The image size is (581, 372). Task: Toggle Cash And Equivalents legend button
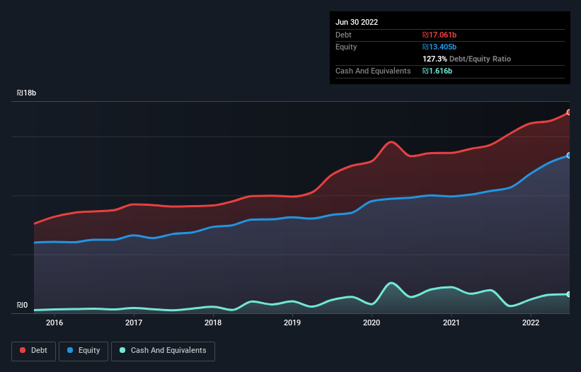coord(163,351)
